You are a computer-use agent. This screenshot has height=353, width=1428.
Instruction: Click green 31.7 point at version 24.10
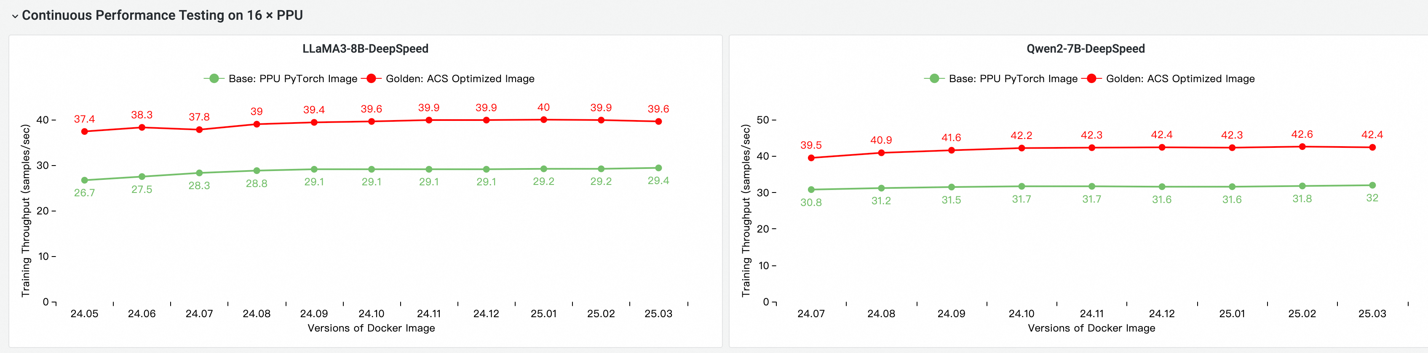[1021, 186]
